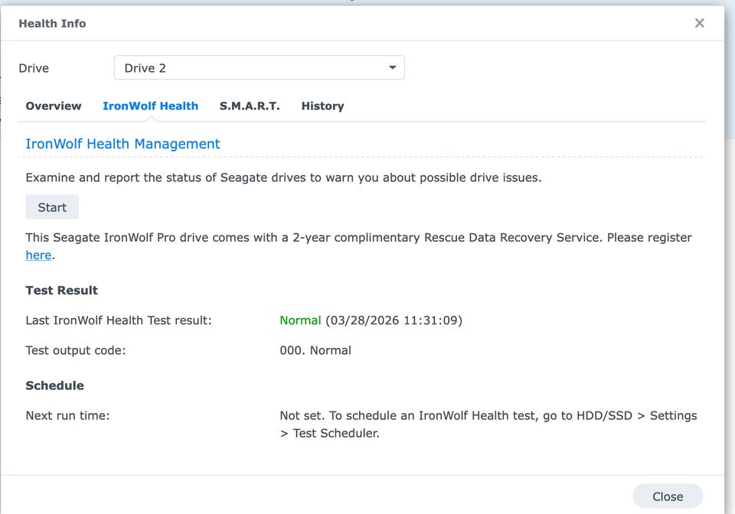Open the Drive selection dropdown
The height and width of the screenshot is (514, 735).
pos(260,68)
